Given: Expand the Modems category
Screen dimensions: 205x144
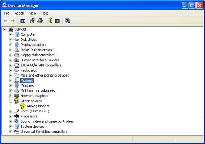Looking at the screenshot, I should (x=11, y=81).
